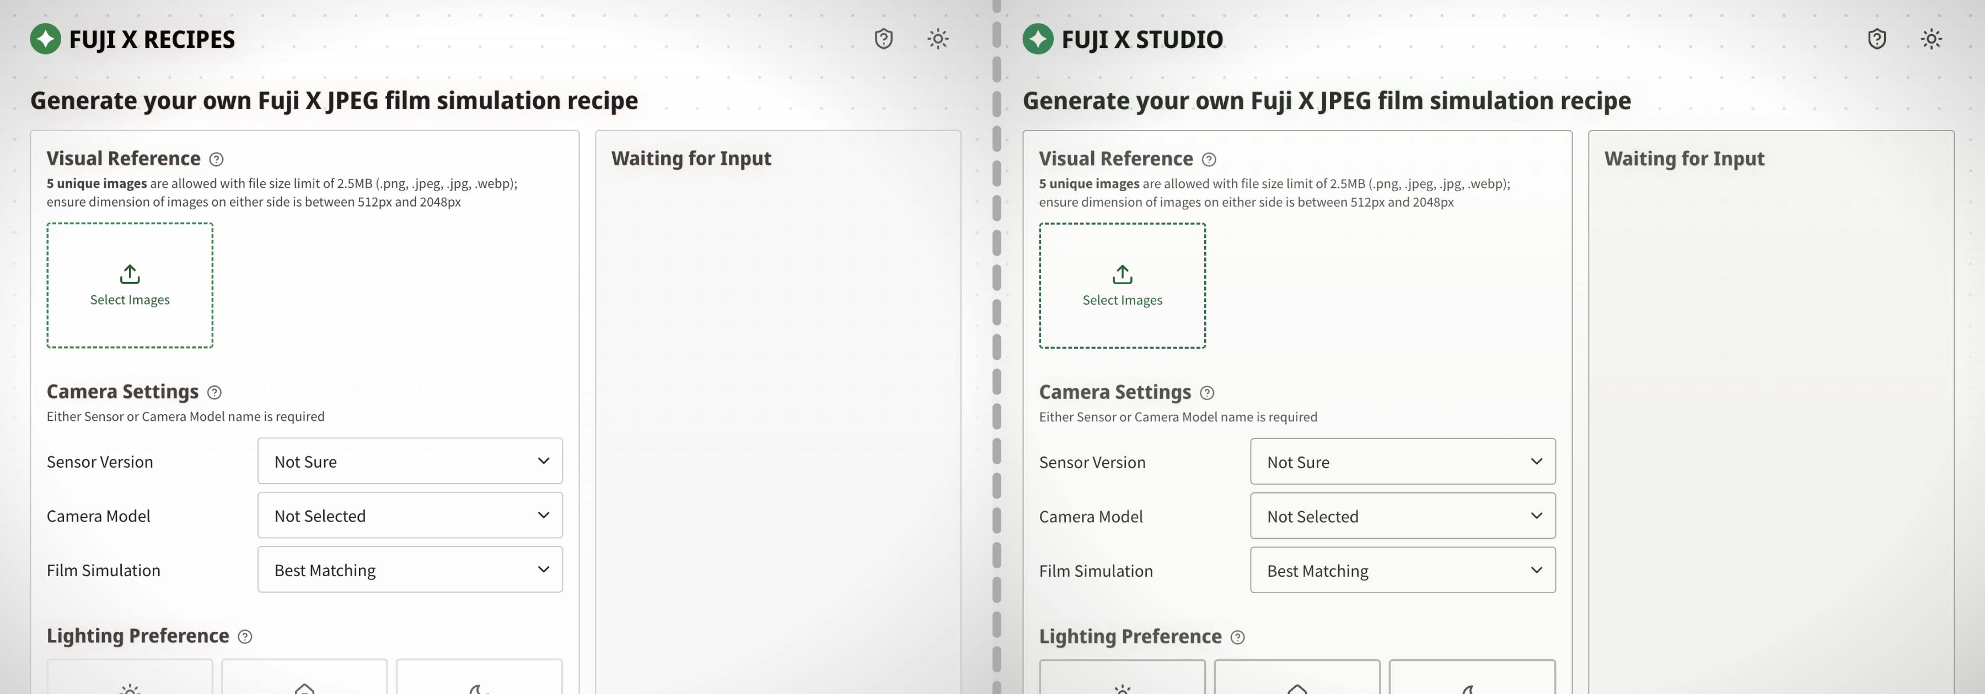This screenshot has width=1985, height=694.
Task: Click Lighting Preference help icon in Fuji X Studio
Action: [1237, 637]
